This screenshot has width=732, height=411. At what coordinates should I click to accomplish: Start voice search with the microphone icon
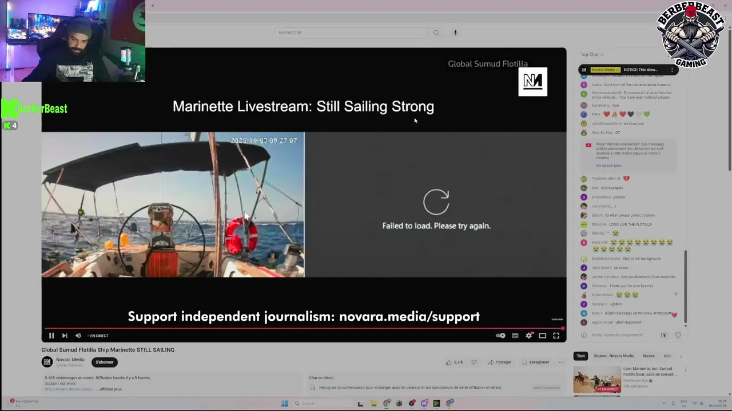coord(455,33)
